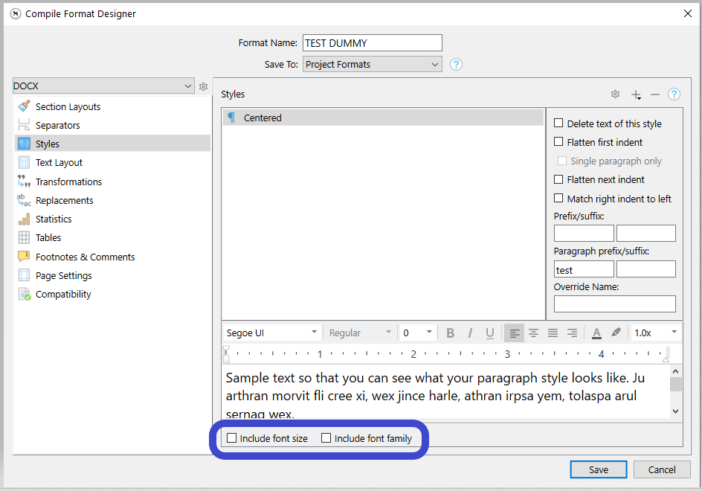Open the text color picker
702x491 pixels.
click(x=596, y=333)
